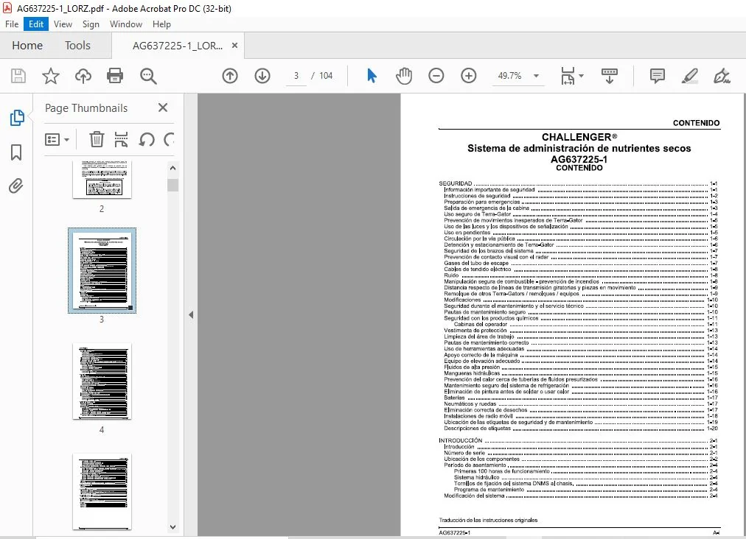Viewport: 746px width, 539px height.
Task: Expand the page fit options dropdown arrow
Action: [x=582, y=76]
